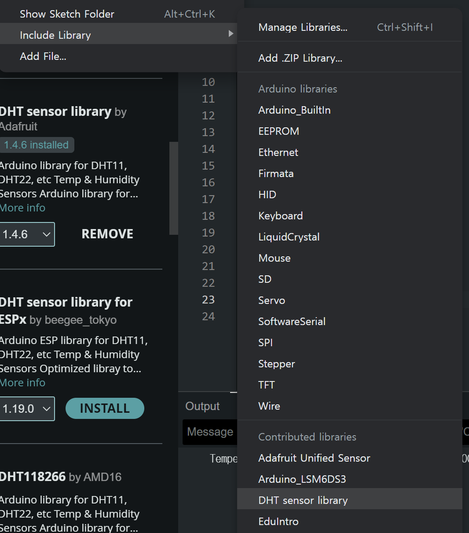
Task: Open More info link for ESPx DHT library
Action: coord(22,383)
